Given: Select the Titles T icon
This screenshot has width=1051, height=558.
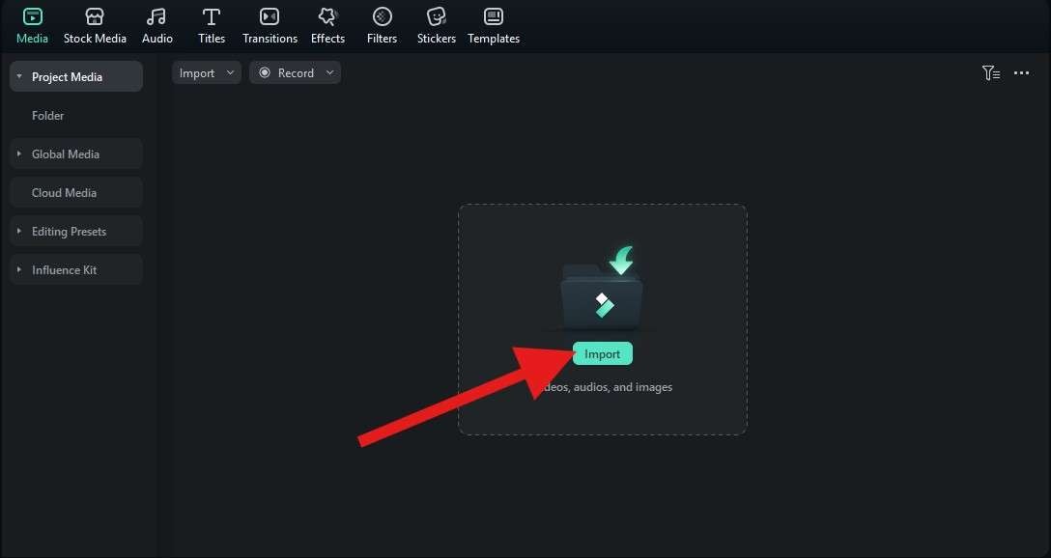Looking at the screenshot, I should (212, 16).
